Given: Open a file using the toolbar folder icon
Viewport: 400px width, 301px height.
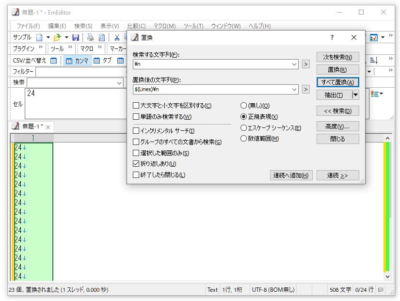Looking at the screenshot, I should pyautogui.click(x=56, y=37).
